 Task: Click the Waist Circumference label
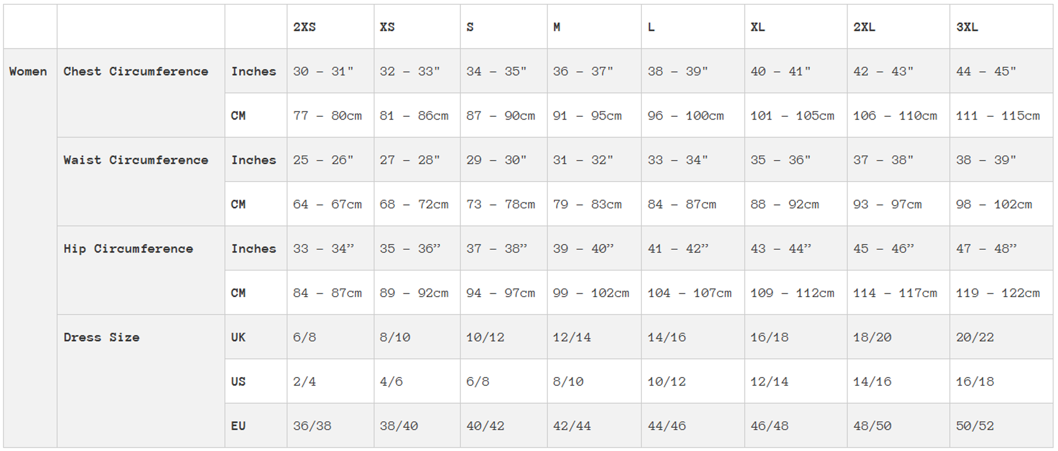coord(136,160)
